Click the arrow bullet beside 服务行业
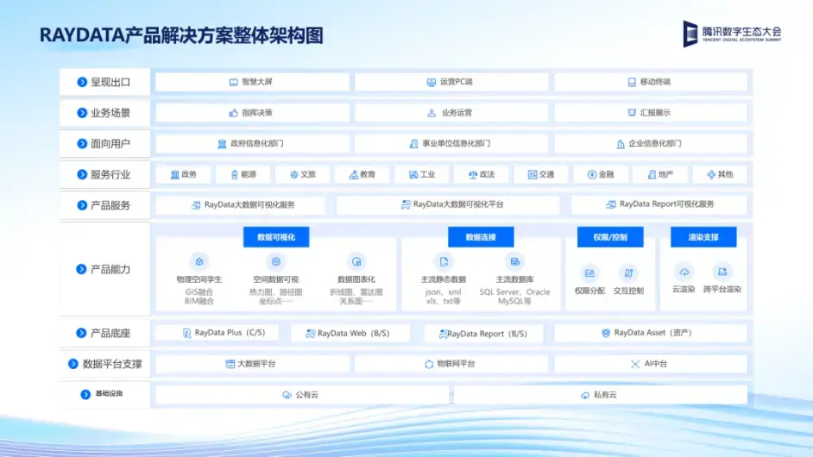This screenshot has height=457, width=813. (82, 175)
